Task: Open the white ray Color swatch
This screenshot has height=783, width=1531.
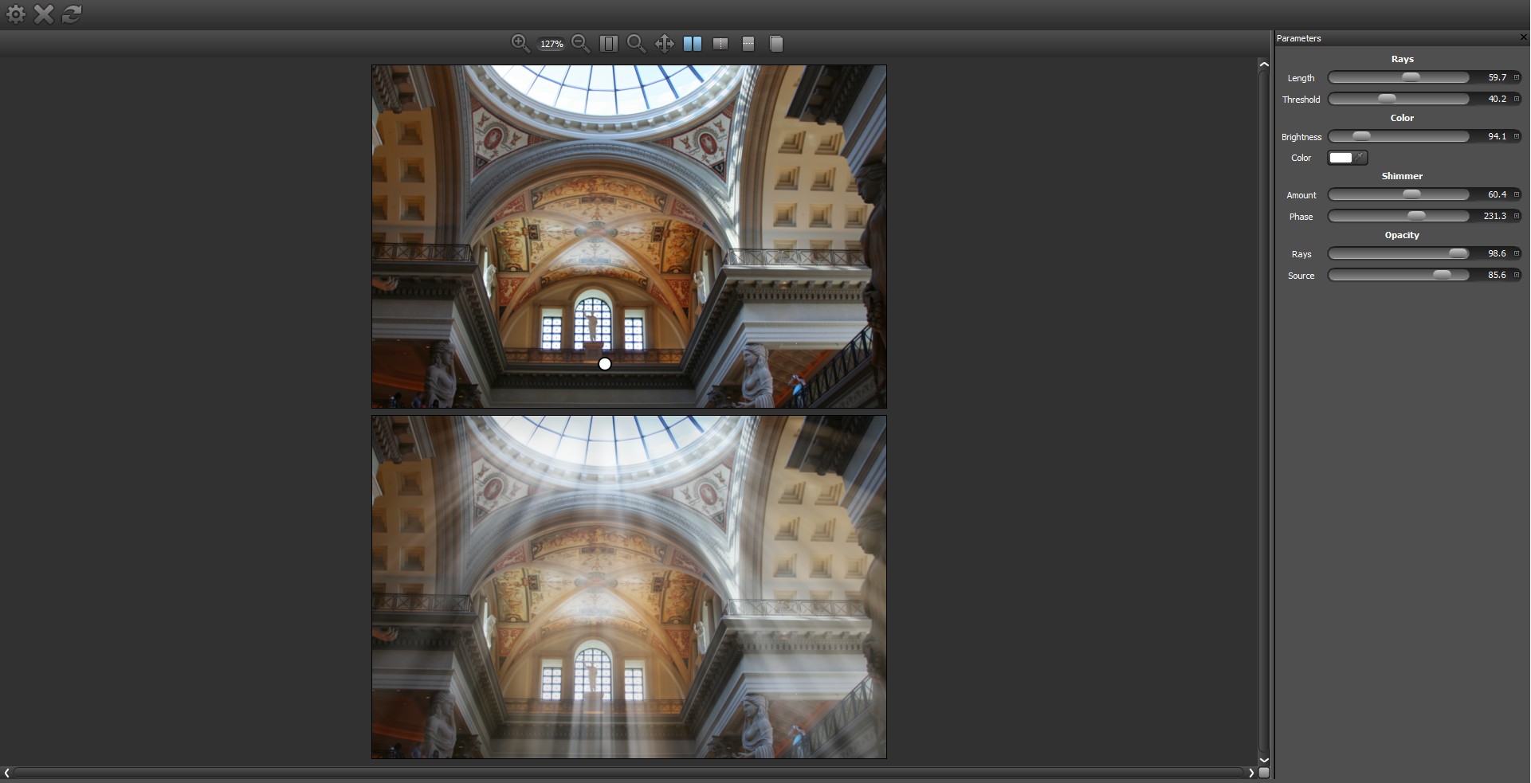Action: coord(1341,158)
